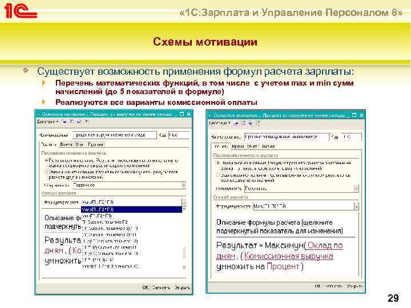This screenshot has height=308, width=411.
Task: Select second radio option in left window
Action: pyautogui.click(x=46, y=172)
